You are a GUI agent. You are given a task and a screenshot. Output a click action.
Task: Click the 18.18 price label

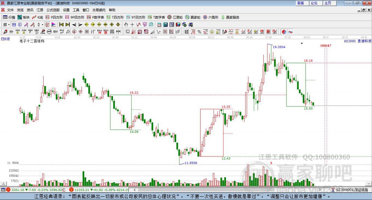coord(308,61)
